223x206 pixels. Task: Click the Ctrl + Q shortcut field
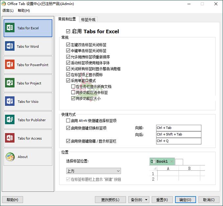tap(179, 141)
